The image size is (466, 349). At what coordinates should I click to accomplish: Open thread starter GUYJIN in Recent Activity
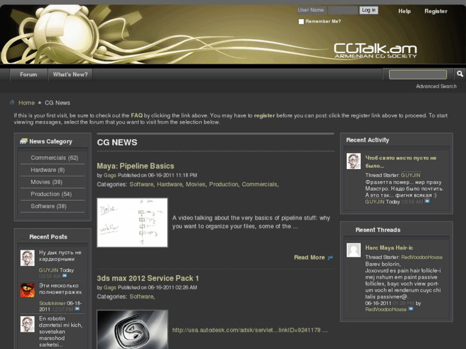pos(410,175)
